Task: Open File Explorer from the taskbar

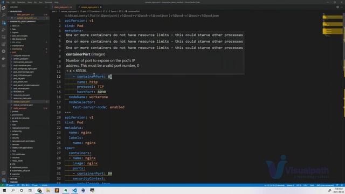Action: point(48,190)
